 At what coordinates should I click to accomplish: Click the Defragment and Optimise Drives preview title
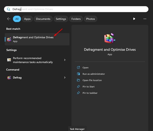[110, 50]
